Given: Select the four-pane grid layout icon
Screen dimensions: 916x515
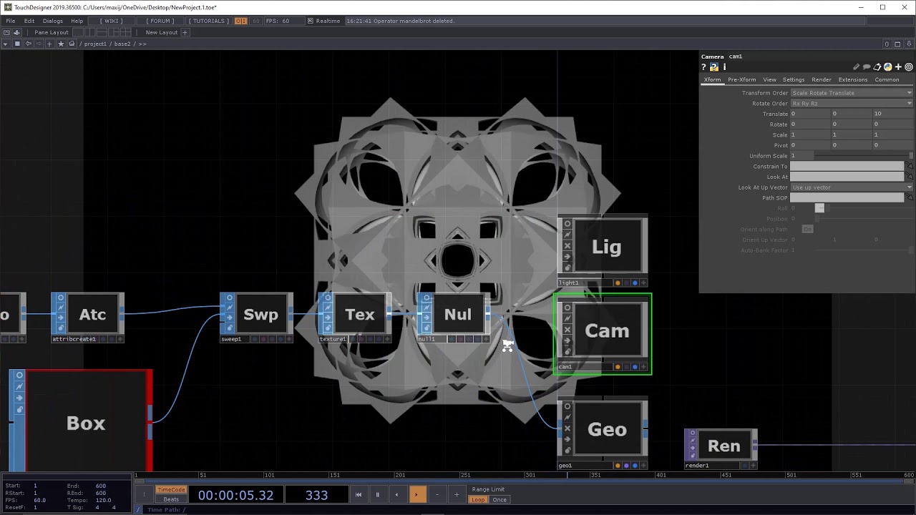Looking at the screenshot, I should point(126,32).
